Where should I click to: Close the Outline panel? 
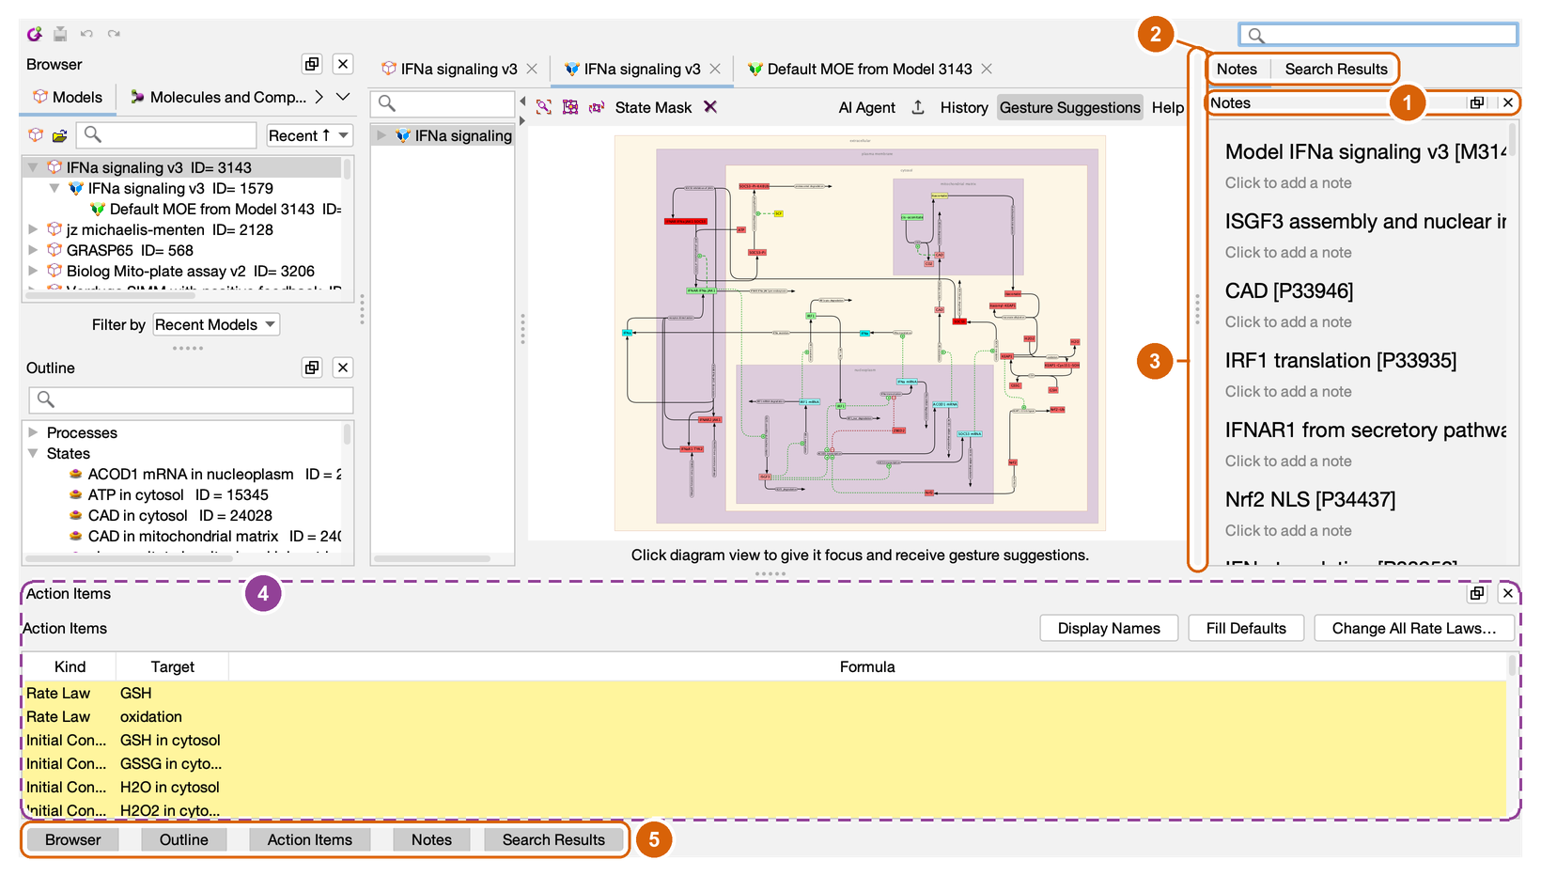(x=343, y=368)
